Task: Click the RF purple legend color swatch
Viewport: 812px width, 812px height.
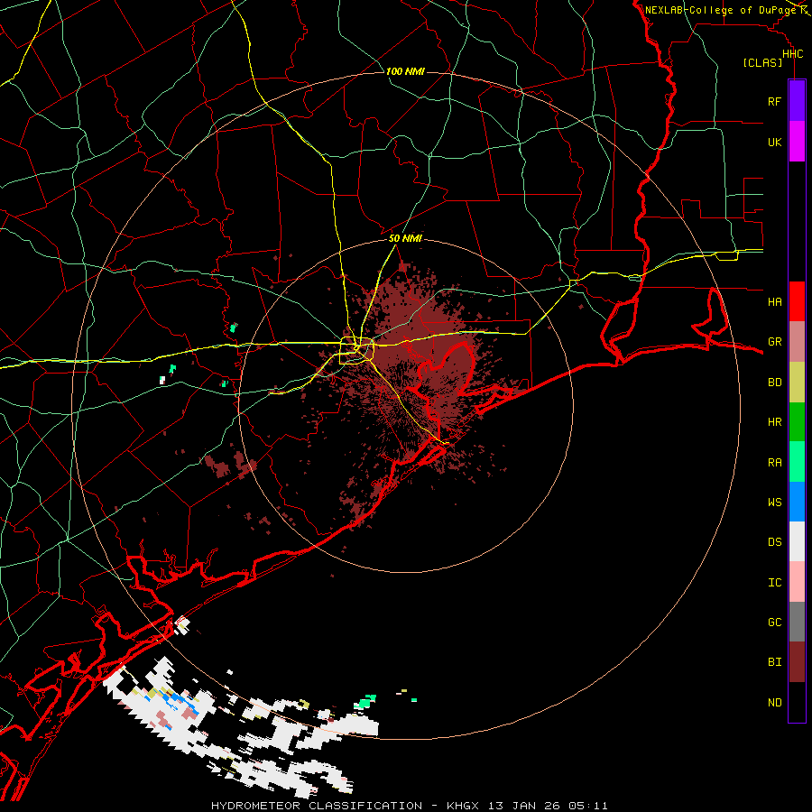Action: coord(797,101)
